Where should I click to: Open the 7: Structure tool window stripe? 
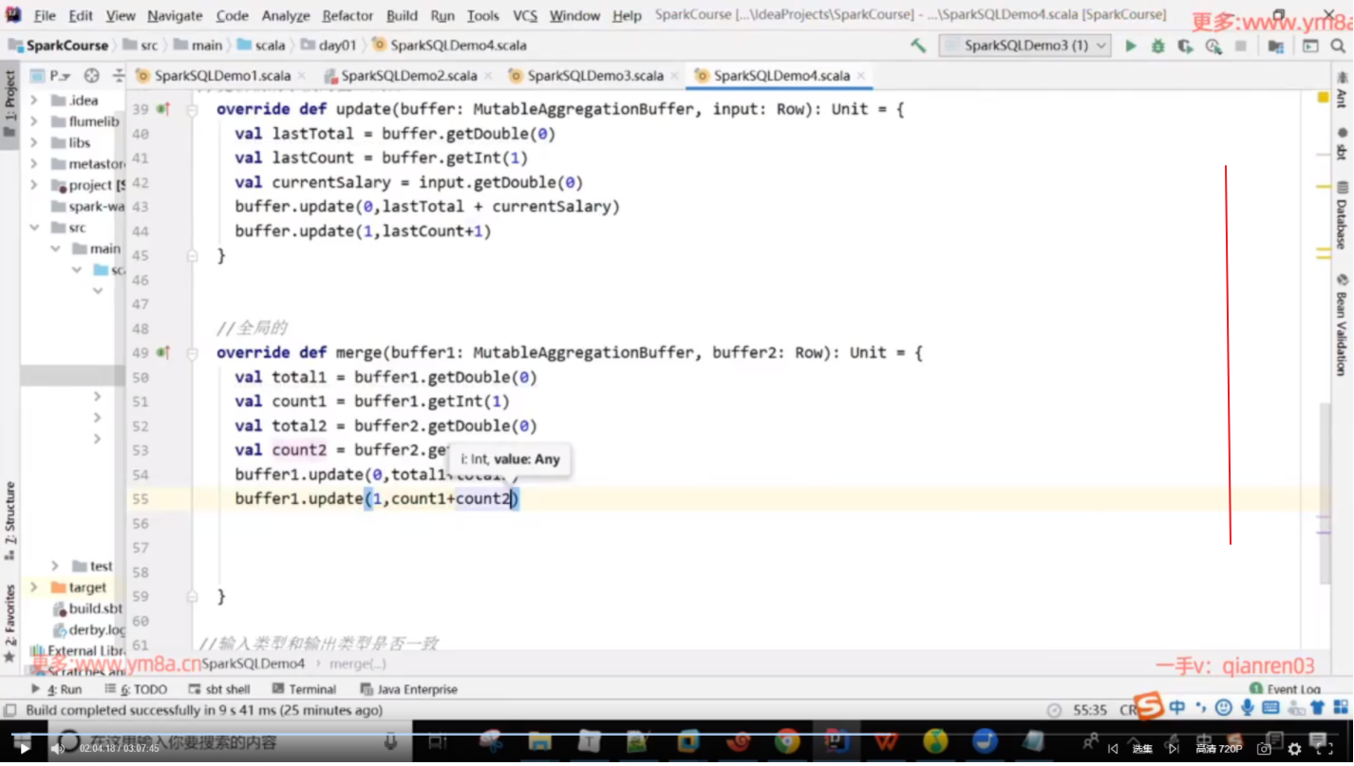pos(9,520)
